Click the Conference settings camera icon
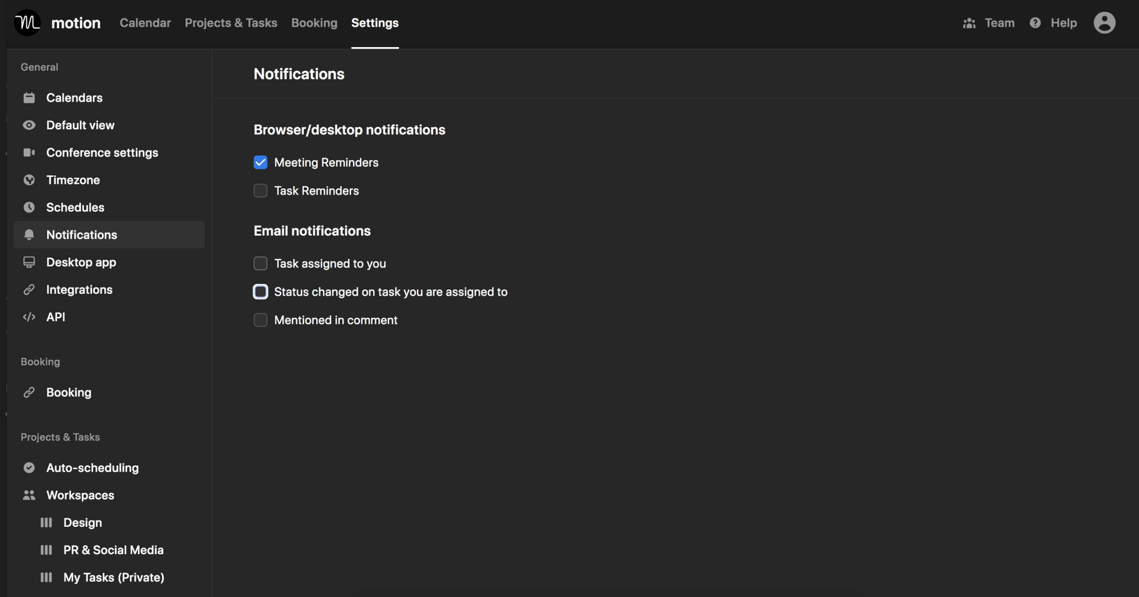Screen dimensions: 1139x597 coord(29,152)
